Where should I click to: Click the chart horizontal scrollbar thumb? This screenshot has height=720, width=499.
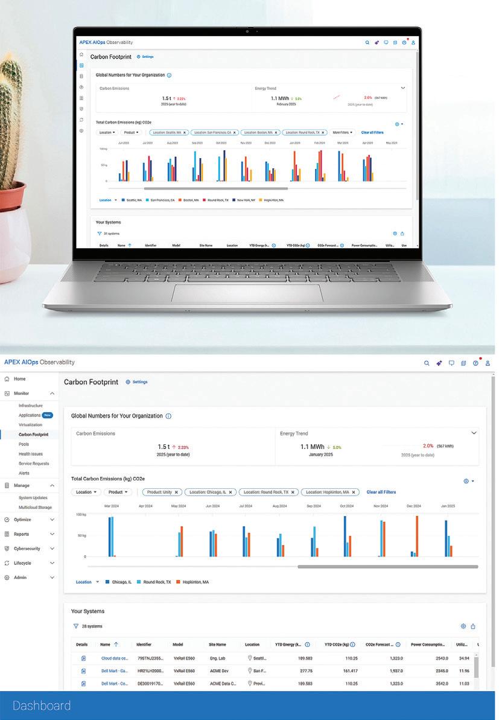[x=388, y=567]
